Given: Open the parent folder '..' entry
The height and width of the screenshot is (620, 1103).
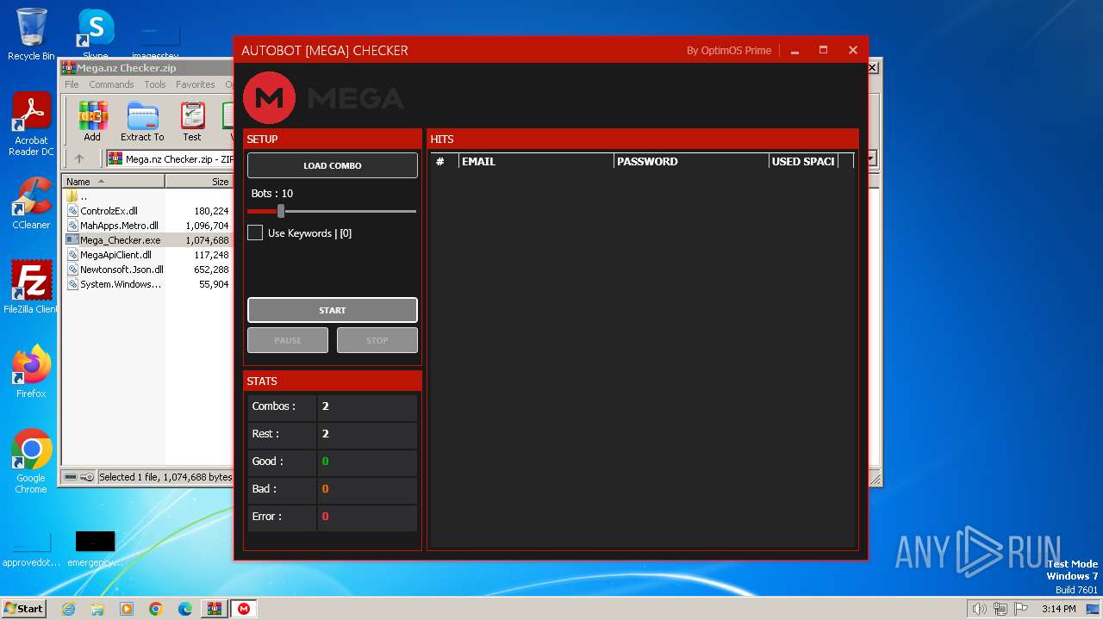Looking at the screenshot, I should coord(84,195).
